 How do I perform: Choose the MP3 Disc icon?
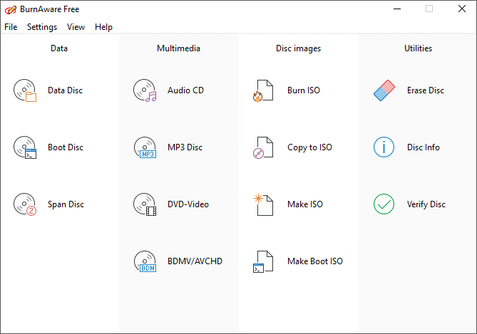(x=145, y=147)
